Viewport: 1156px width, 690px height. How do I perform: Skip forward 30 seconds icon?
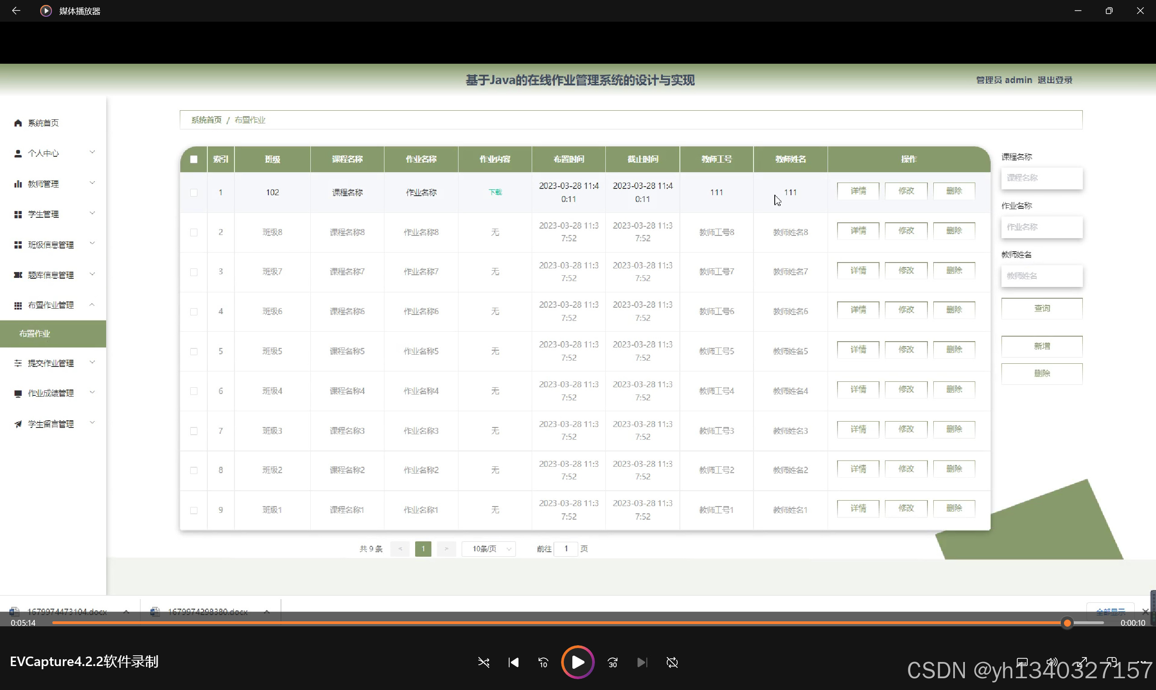[x=613, y=662]
